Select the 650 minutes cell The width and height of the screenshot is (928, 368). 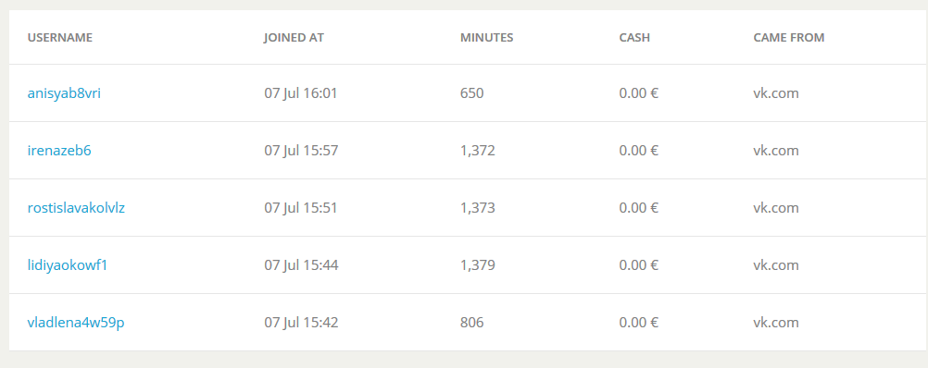tap(471, 93)
